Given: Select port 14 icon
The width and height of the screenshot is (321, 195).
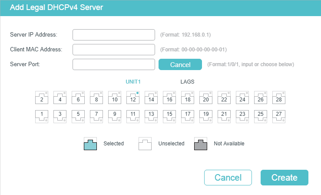Looking at the screenshot, I should click(x=151, y=97).
